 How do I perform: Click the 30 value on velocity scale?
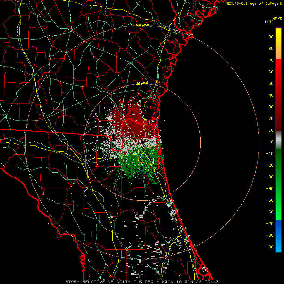click(271, 107)
